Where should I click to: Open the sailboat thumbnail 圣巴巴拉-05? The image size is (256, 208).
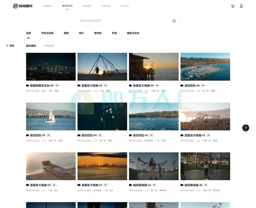[x=51, y=116]
